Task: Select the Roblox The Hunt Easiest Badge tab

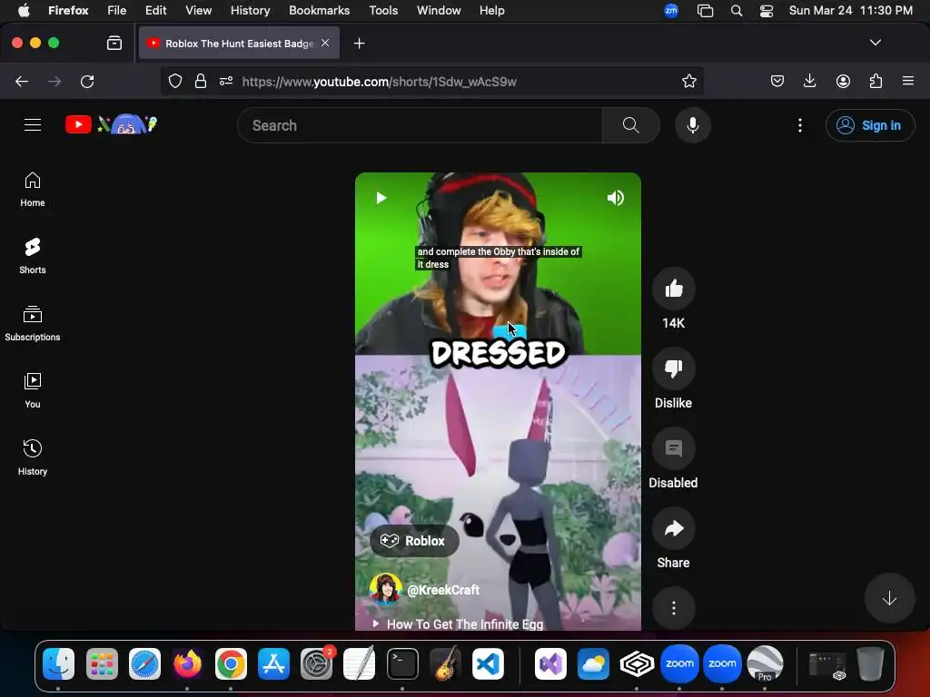Action: point(239,44)
